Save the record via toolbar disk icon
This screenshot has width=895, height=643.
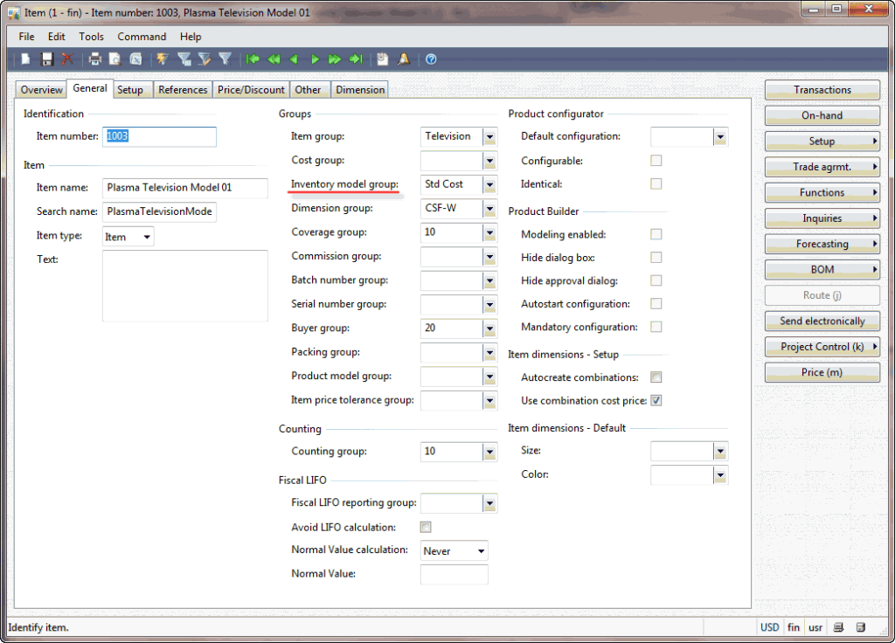[x=46, y=59]
